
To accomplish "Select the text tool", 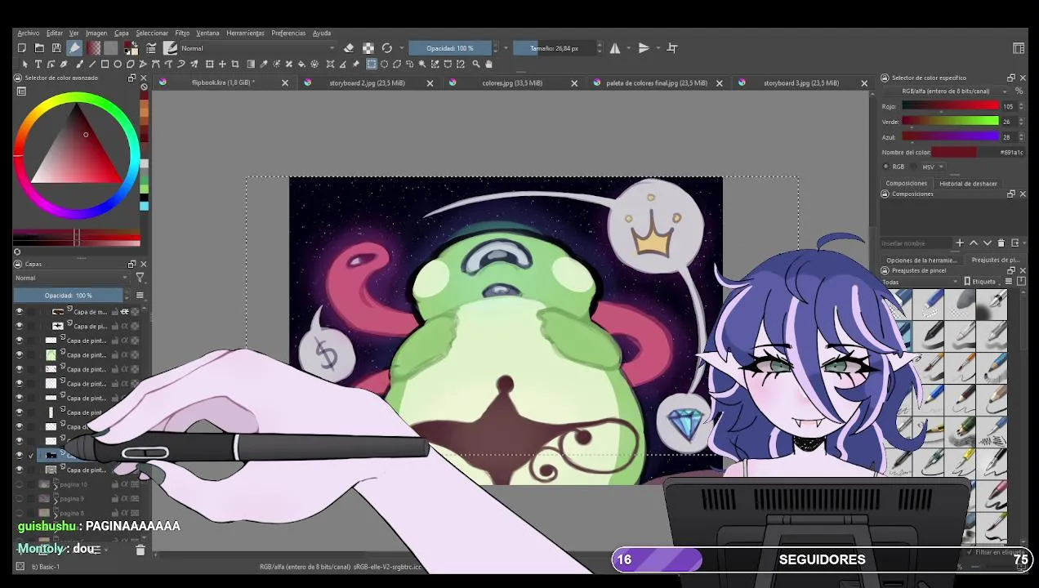I will tap(38, 64).
